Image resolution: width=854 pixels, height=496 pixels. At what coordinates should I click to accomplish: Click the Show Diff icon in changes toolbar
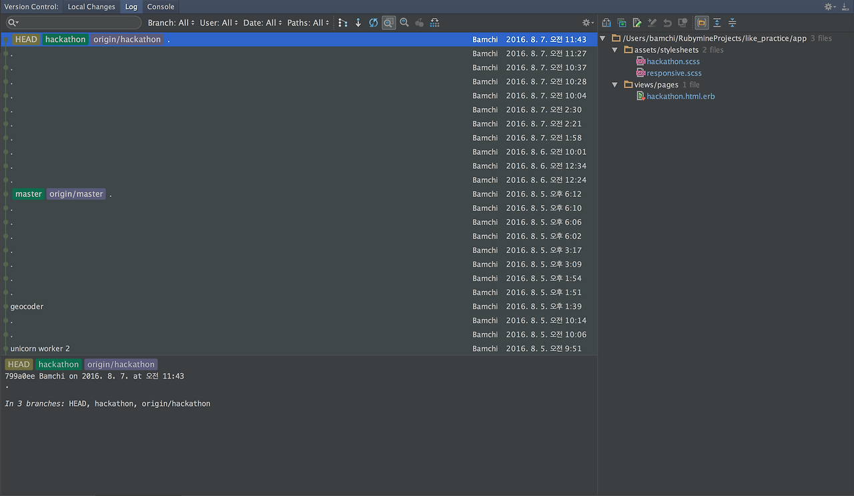(606, 23)
